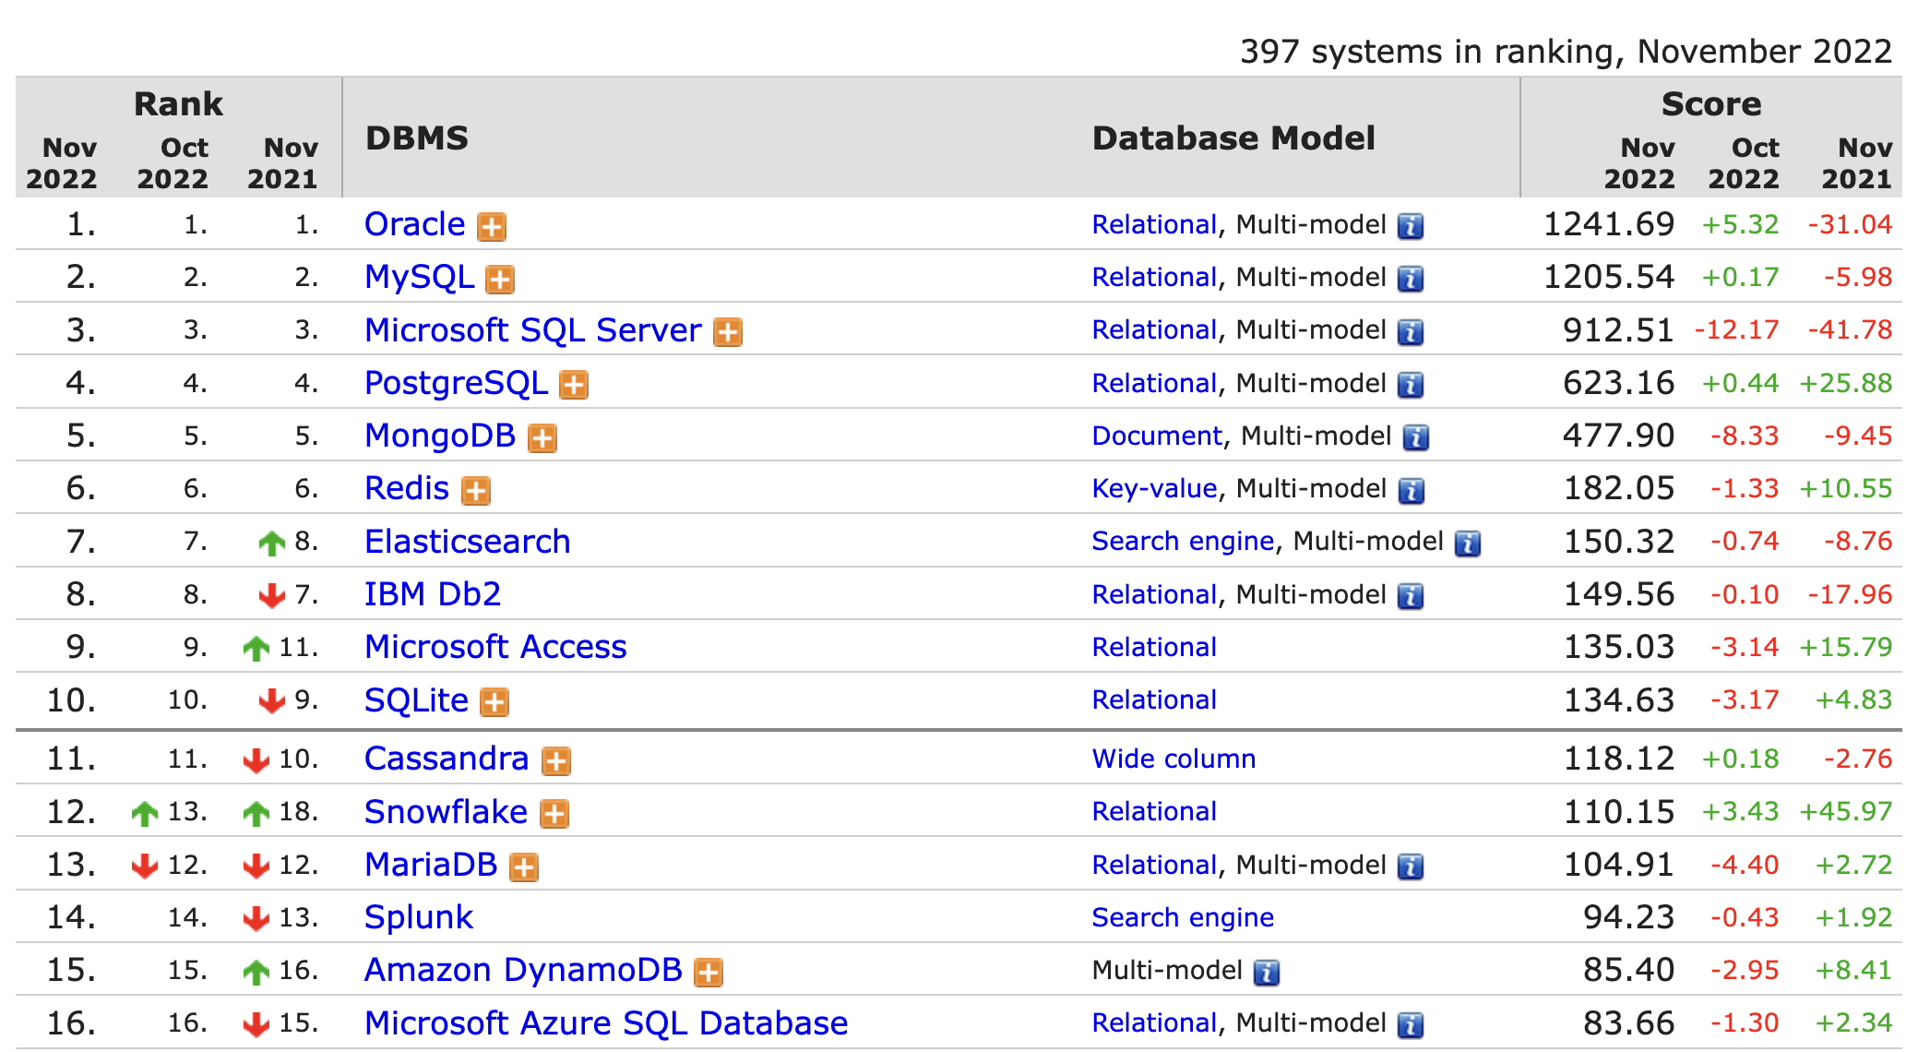Screen dimensions: 1930x1052
Task: Click the Document model link for MongoDB
Action: click(1156, 436)
